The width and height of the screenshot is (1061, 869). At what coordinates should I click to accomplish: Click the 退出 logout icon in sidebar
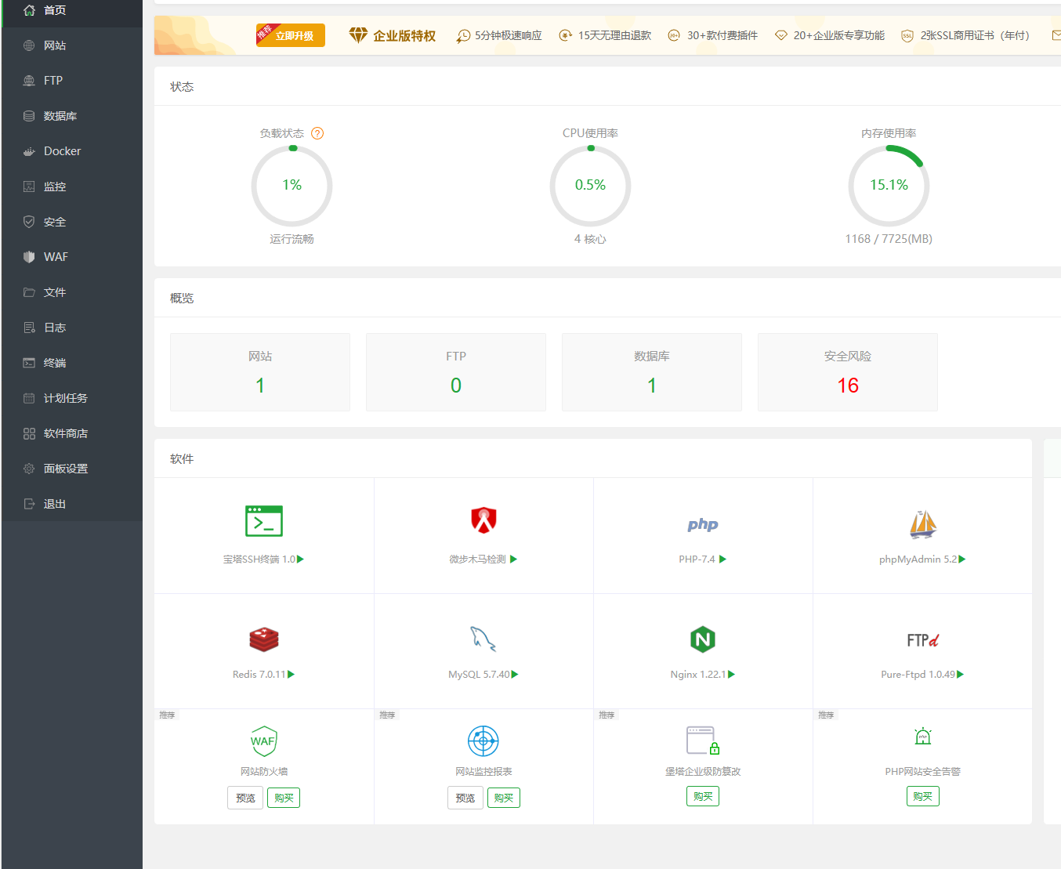(x=29, y=504)
